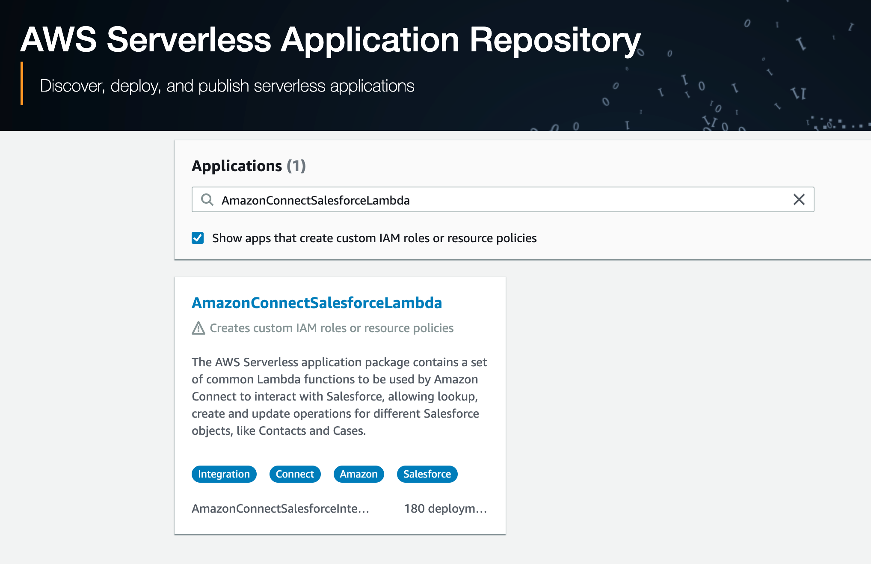Screen dimensions: 871x564
Task: Click into the application search input field
Action: point(503,199)
